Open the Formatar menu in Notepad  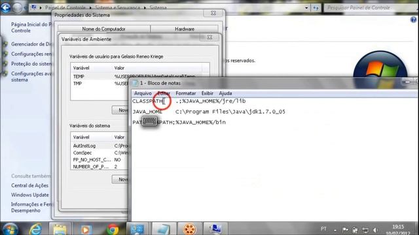[185, 93]
